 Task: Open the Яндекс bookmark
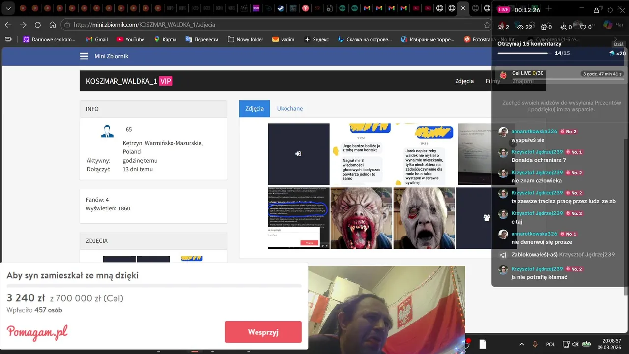tap(316, 39)
